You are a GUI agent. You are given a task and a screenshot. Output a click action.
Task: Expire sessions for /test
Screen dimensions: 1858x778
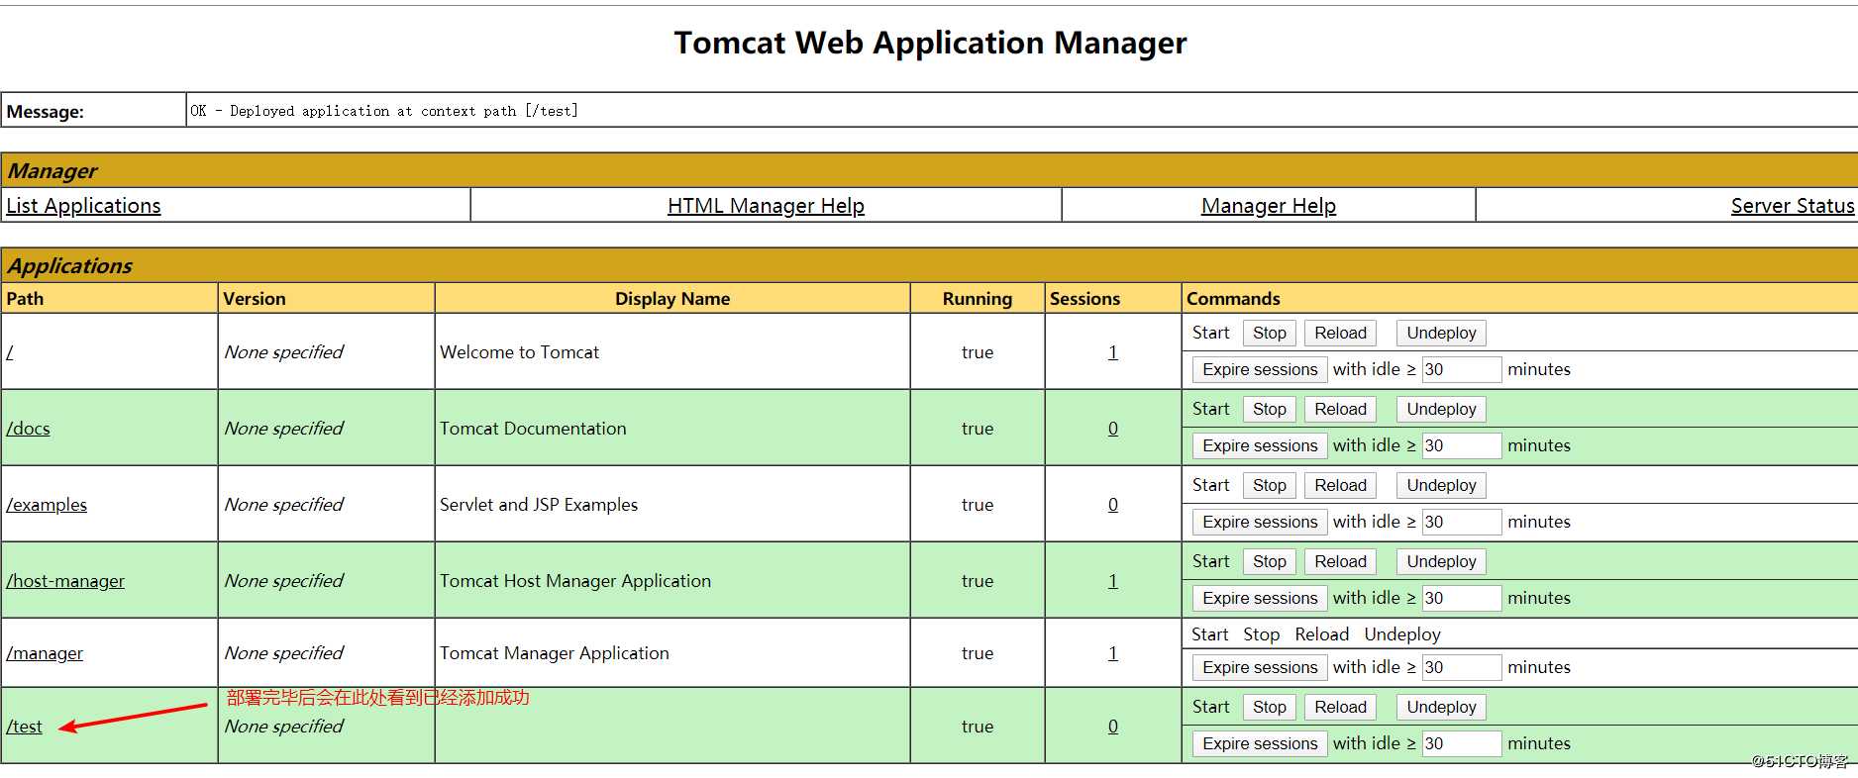1260,744
